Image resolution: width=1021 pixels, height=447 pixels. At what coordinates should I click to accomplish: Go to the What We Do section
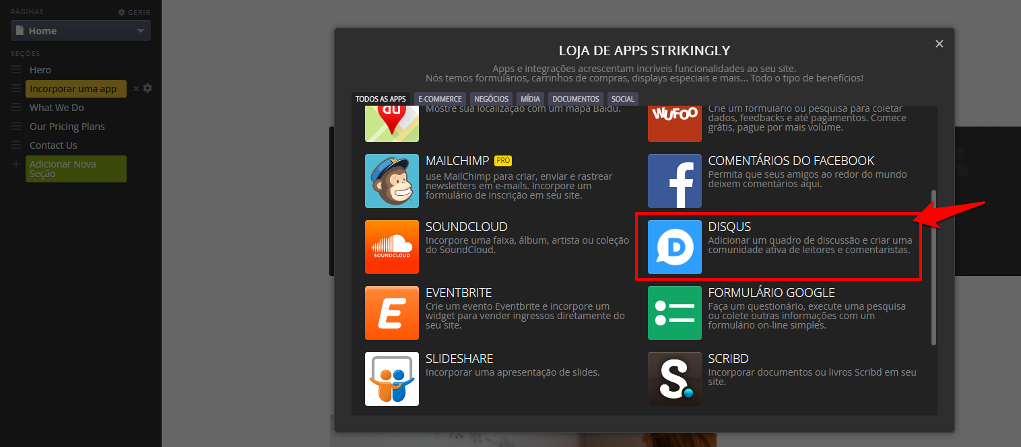pyautogui.click(x=57, y=108)
